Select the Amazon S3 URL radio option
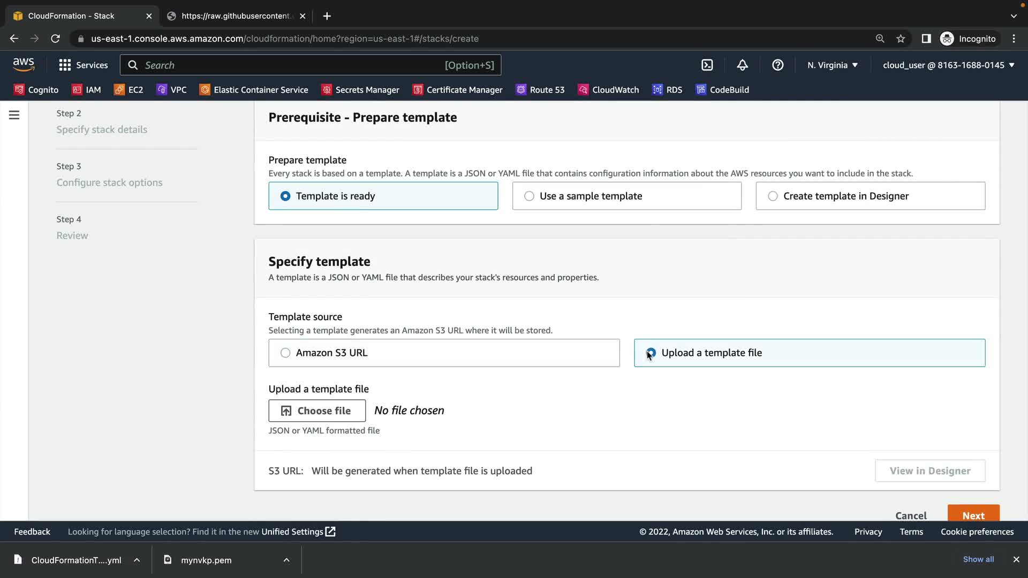This screenshot has width=1028, height=578. coord(285,353)
